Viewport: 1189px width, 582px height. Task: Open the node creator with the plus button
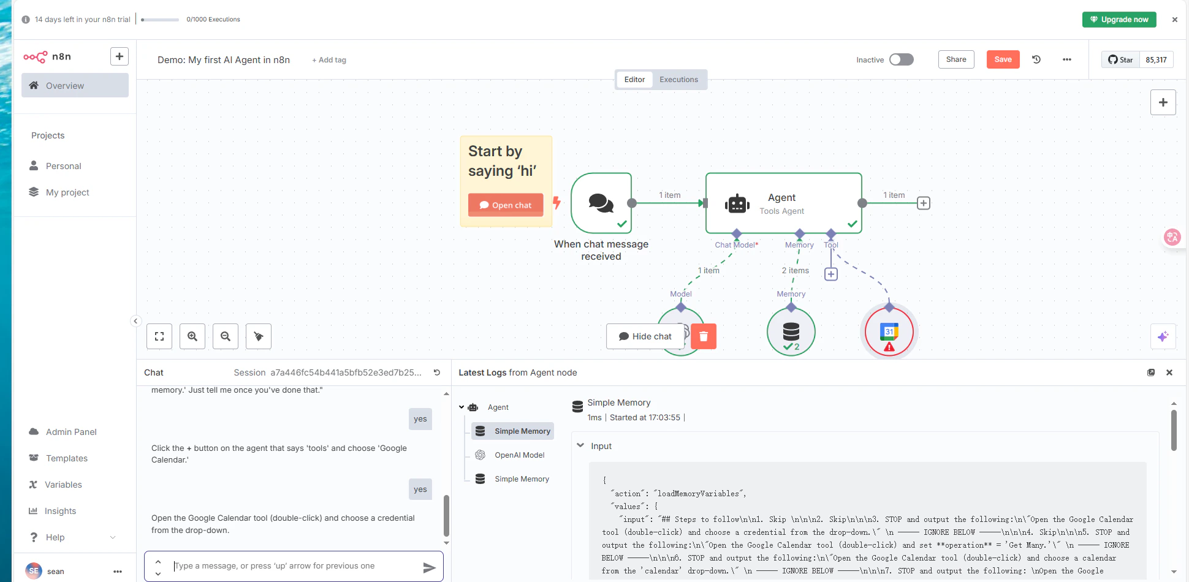coord(1163,102)
